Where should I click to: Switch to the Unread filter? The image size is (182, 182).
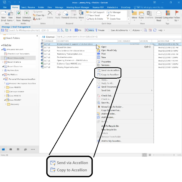(50, 37)
